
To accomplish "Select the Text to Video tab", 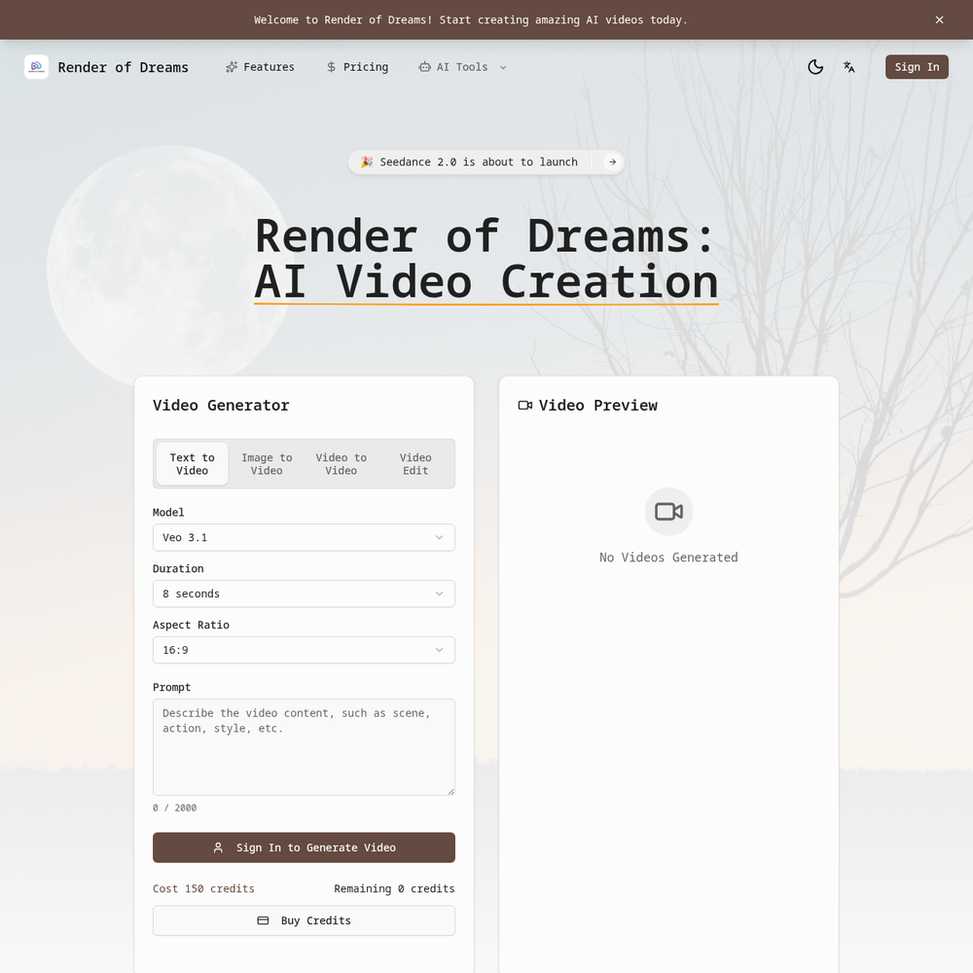I will (192, 464).
